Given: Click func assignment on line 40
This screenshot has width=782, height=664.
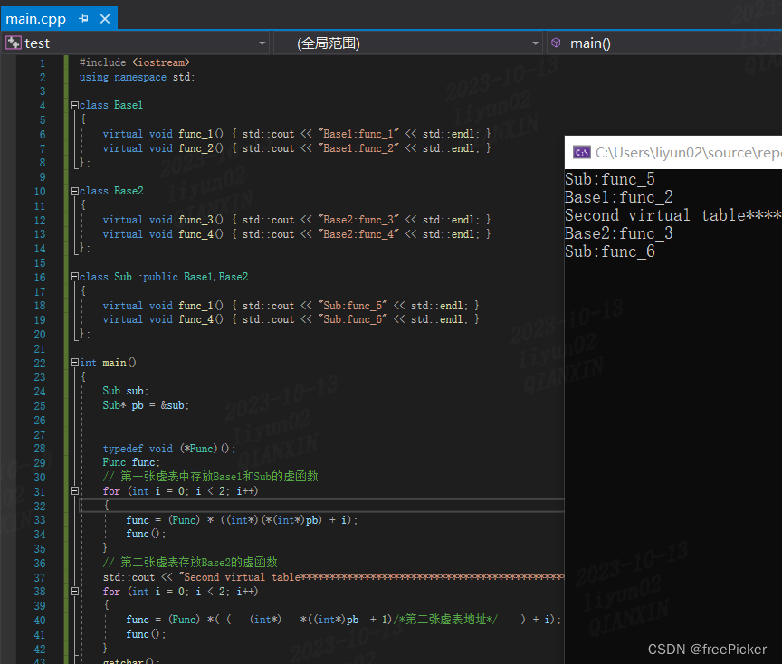Looking at the screenshot, I should click(x=344, y=620).
